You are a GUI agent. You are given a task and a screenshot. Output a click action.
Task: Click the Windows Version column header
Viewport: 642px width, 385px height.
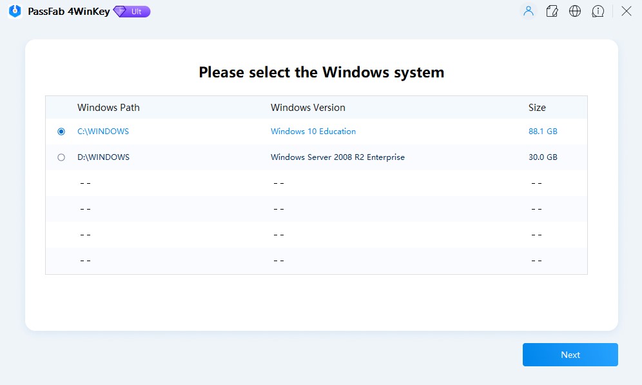pos(307,108)
